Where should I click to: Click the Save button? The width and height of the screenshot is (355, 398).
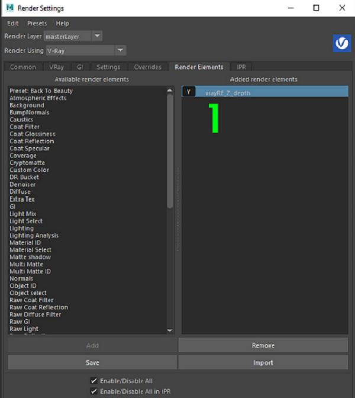92,362
